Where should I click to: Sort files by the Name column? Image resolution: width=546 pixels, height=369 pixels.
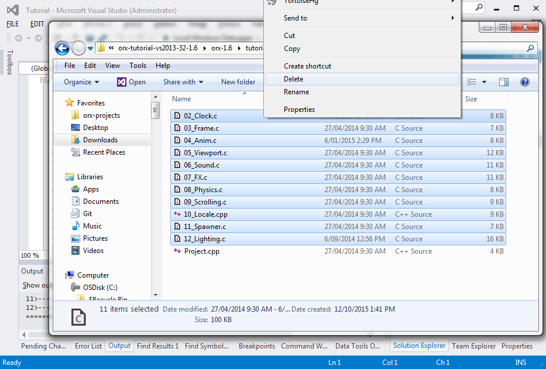click(182, 99)
